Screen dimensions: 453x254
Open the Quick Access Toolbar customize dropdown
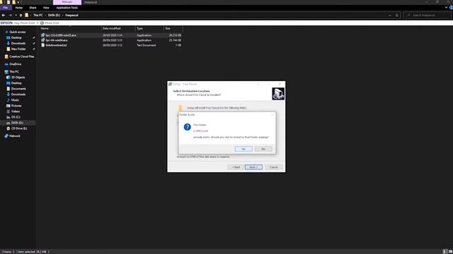18,2
